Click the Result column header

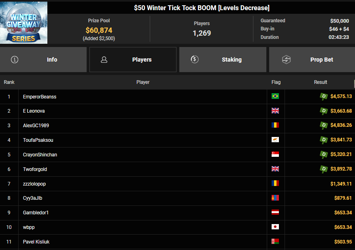[x=320, y=82]
